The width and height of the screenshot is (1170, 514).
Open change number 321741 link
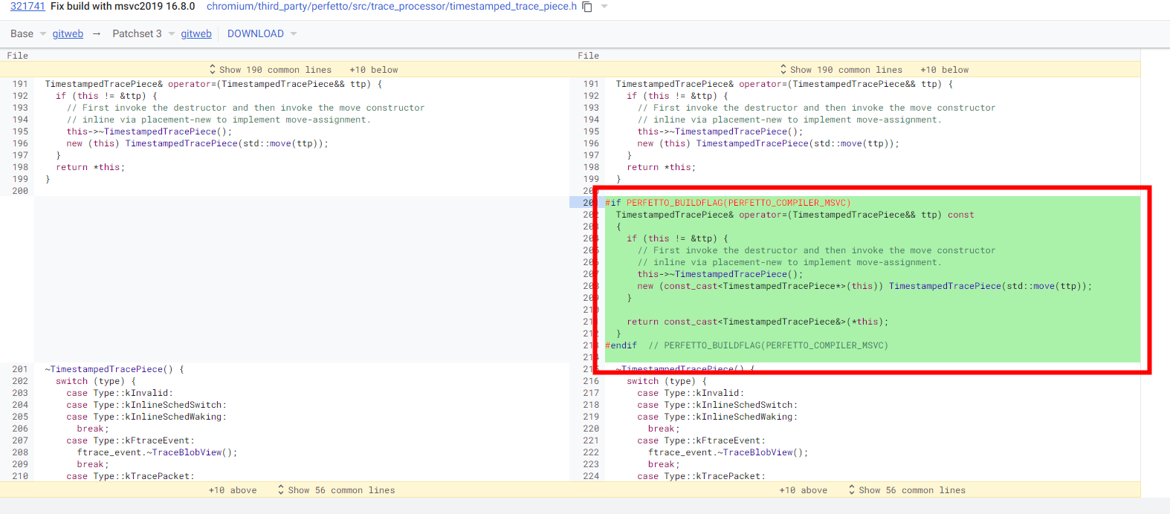click(x=28, y=6)
